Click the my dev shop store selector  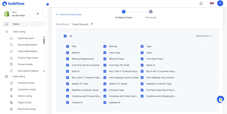pos(24,14)
